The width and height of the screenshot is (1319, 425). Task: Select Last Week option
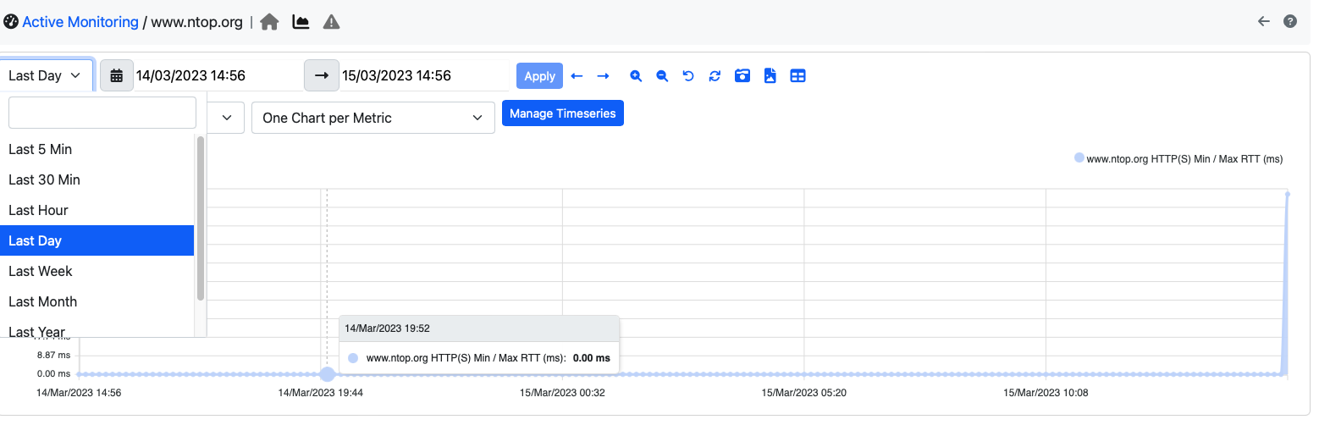(x=97, y=271)
